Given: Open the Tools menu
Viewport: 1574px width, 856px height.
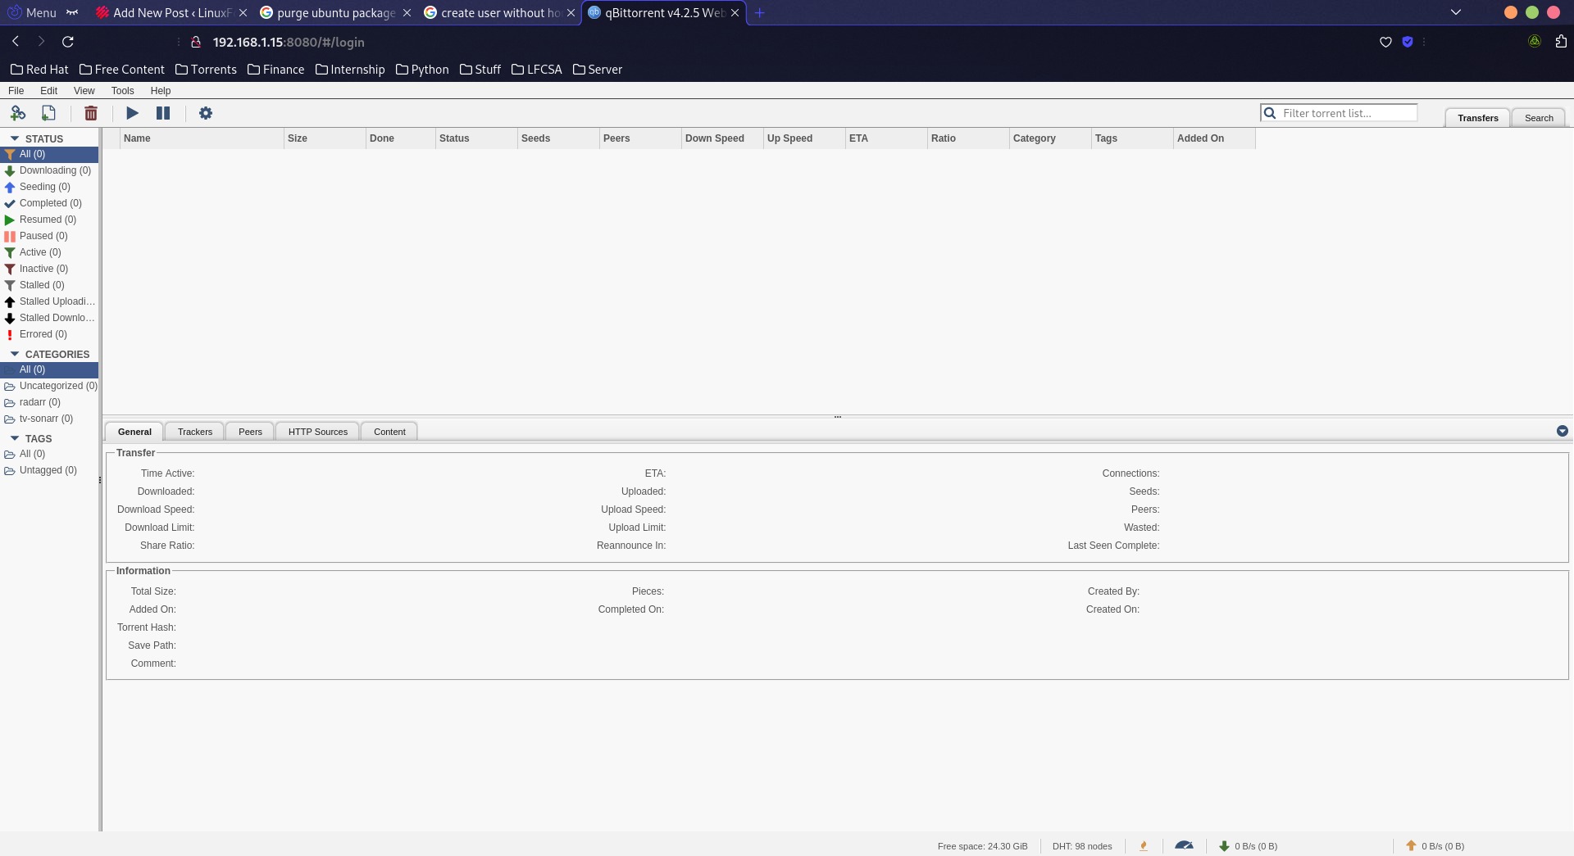Looking at the screenshot, I should point(122,91).
